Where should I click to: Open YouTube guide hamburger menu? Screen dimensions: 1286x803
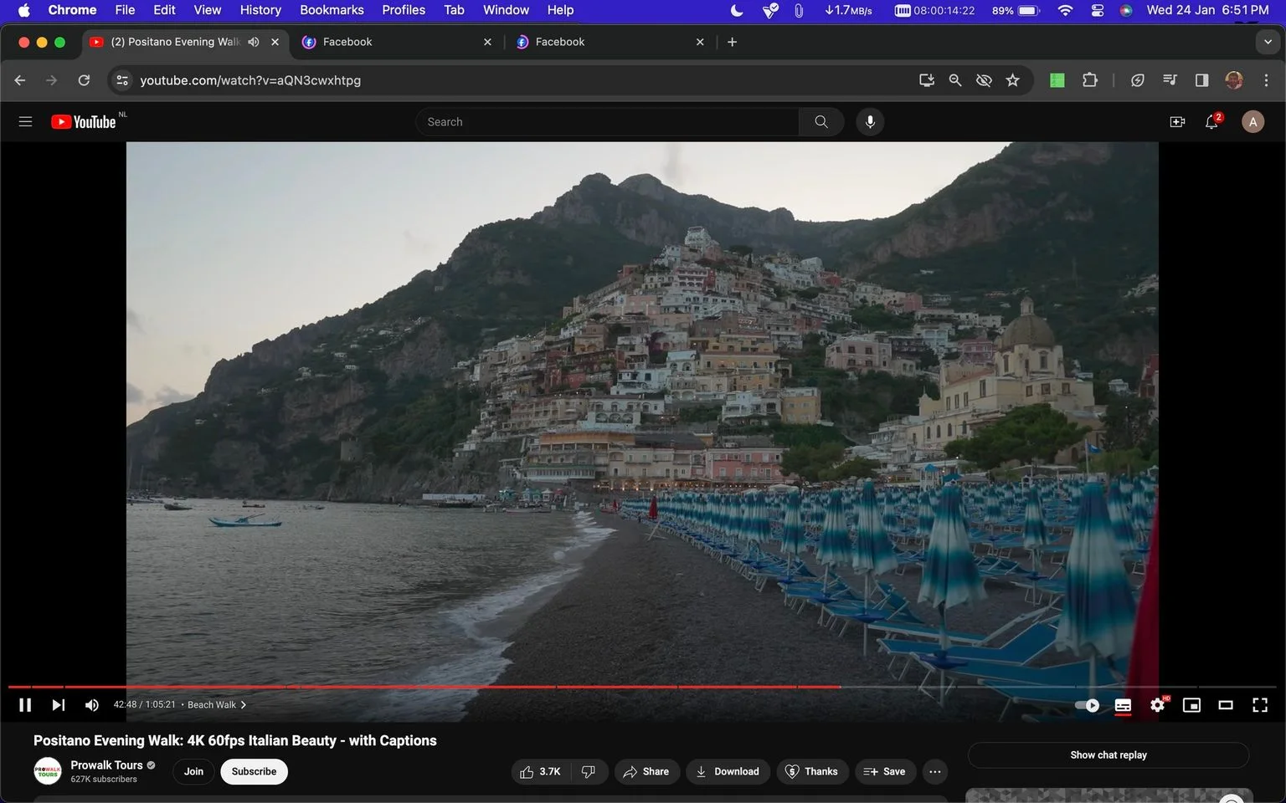click(x=25, y=121)
